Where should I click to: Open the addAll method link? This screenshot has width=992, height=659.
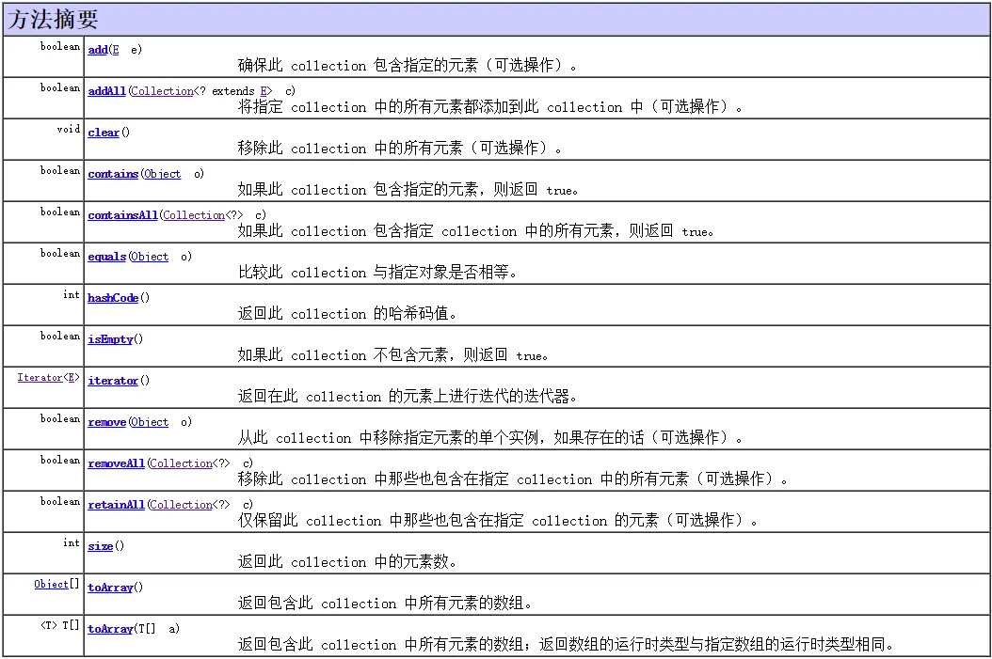click(107, 91)
